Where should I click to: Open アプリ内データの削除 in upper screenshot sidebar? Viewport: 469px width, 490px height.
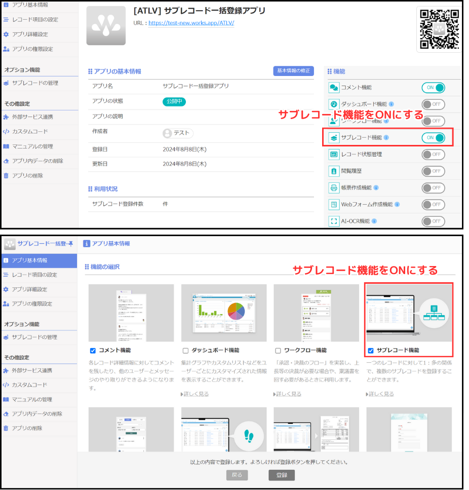[40, 161]
